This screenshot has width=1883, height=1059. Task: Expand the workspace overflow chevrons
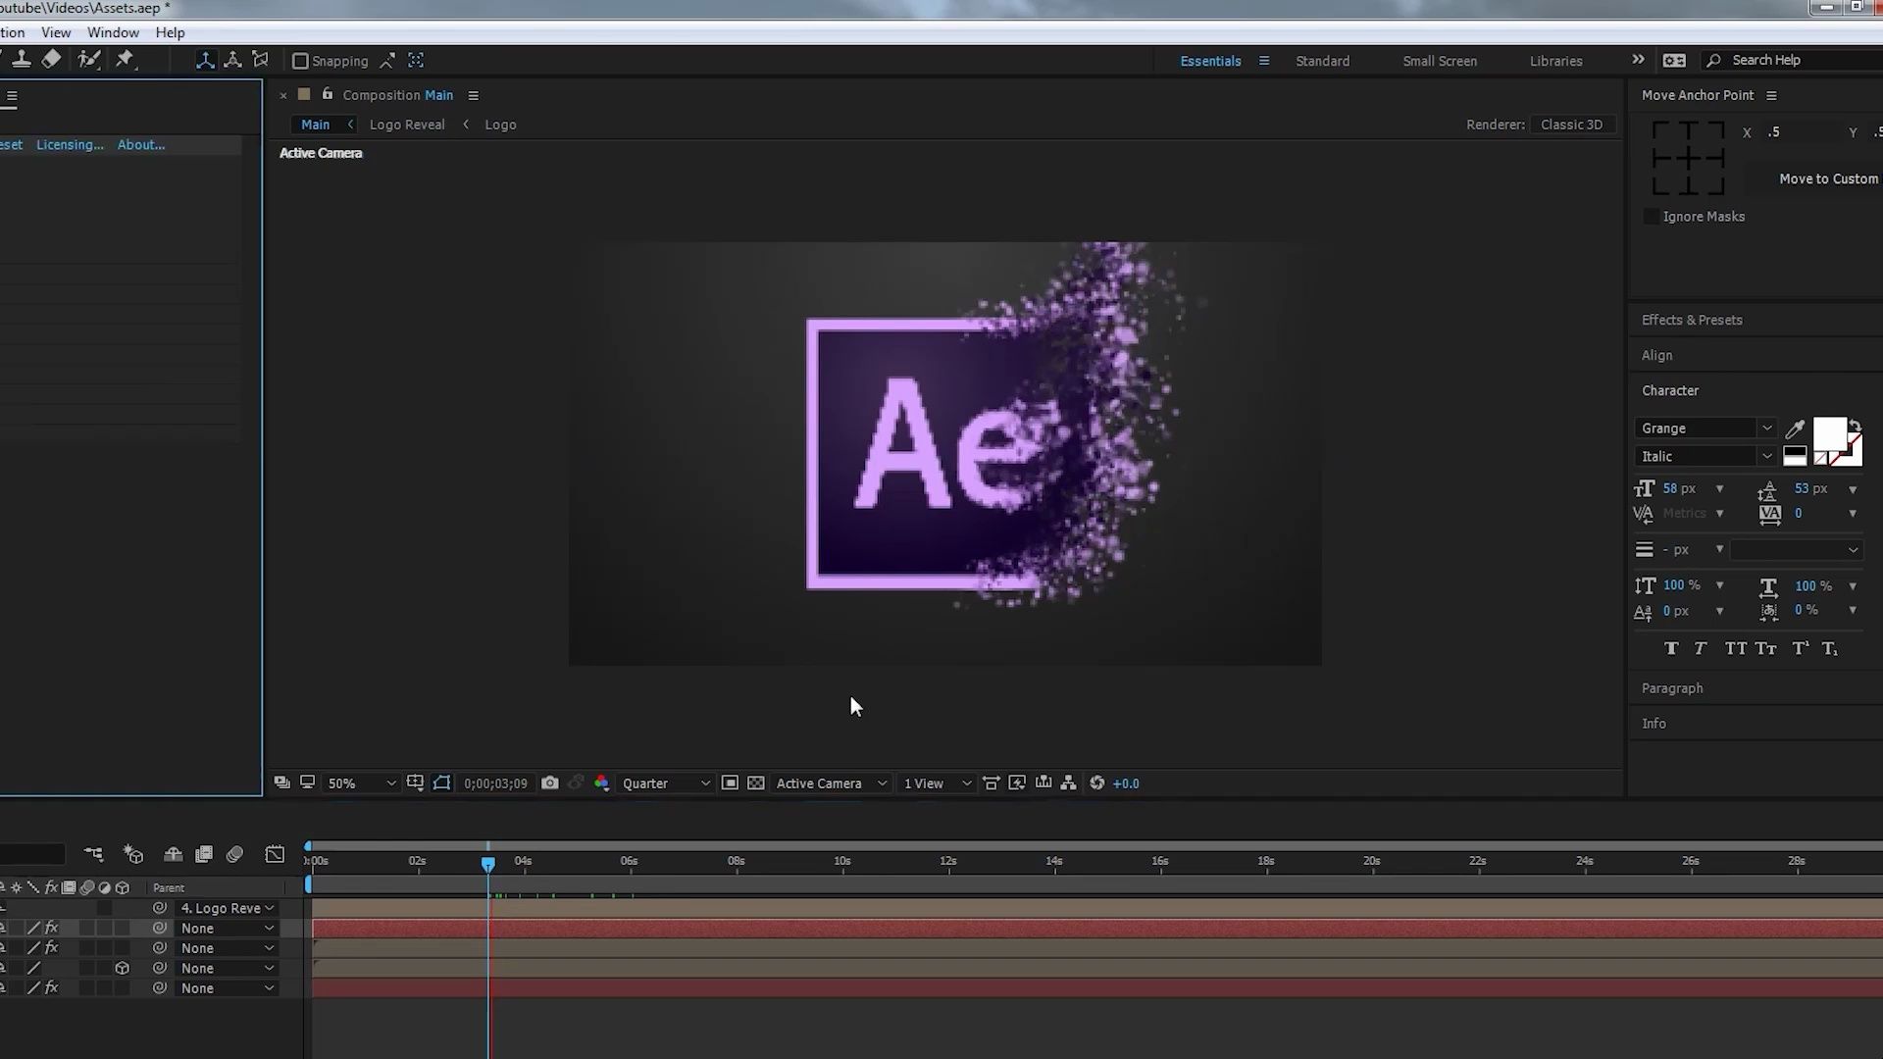pos(1638,60)
